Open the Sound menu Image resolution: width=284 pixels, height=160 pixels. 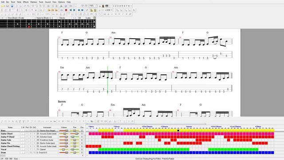tap(48, 2)
